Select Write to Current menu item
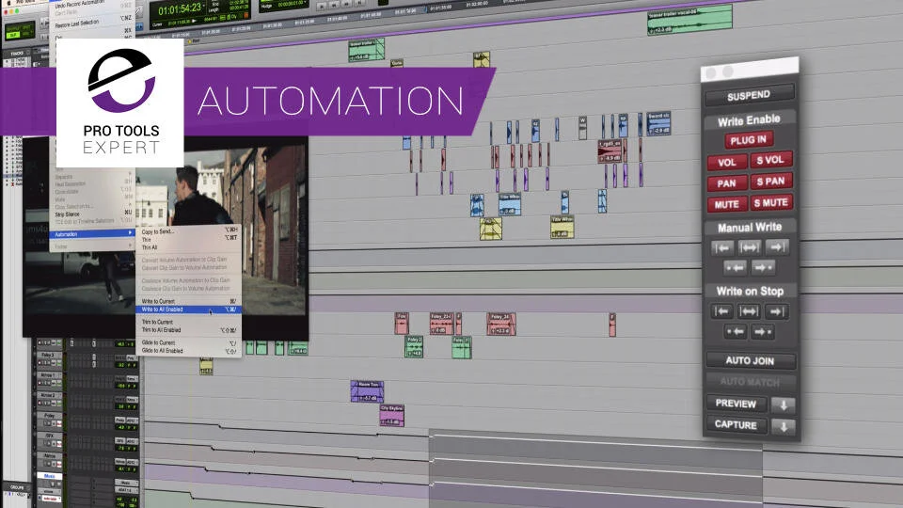Viewport: 903px width, 508px height. (189, 301)
